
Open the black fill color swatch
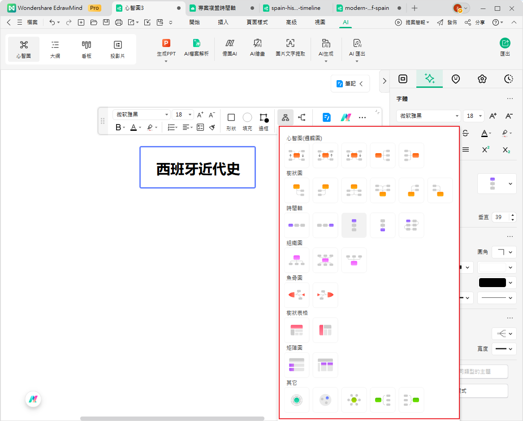coord(497,283)
